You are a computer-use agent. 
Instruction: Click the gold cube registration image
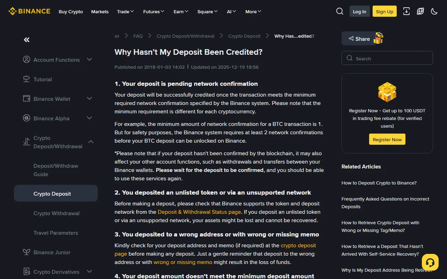click(387, 92)
